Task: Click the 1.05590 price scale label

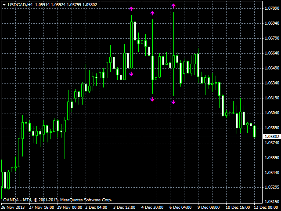Action: click(x=272, y=158)
